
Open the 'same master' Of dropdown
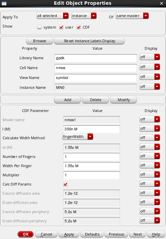click(132, 16)
